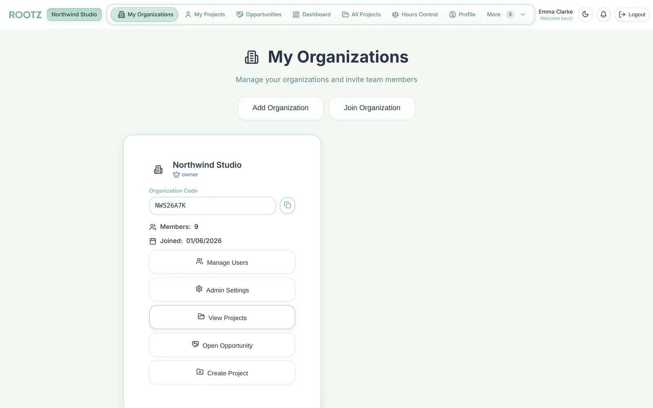Click the Open Opportunity handshake icon
The height and width of the screenshot is (408, 653).
pos(195,344)
